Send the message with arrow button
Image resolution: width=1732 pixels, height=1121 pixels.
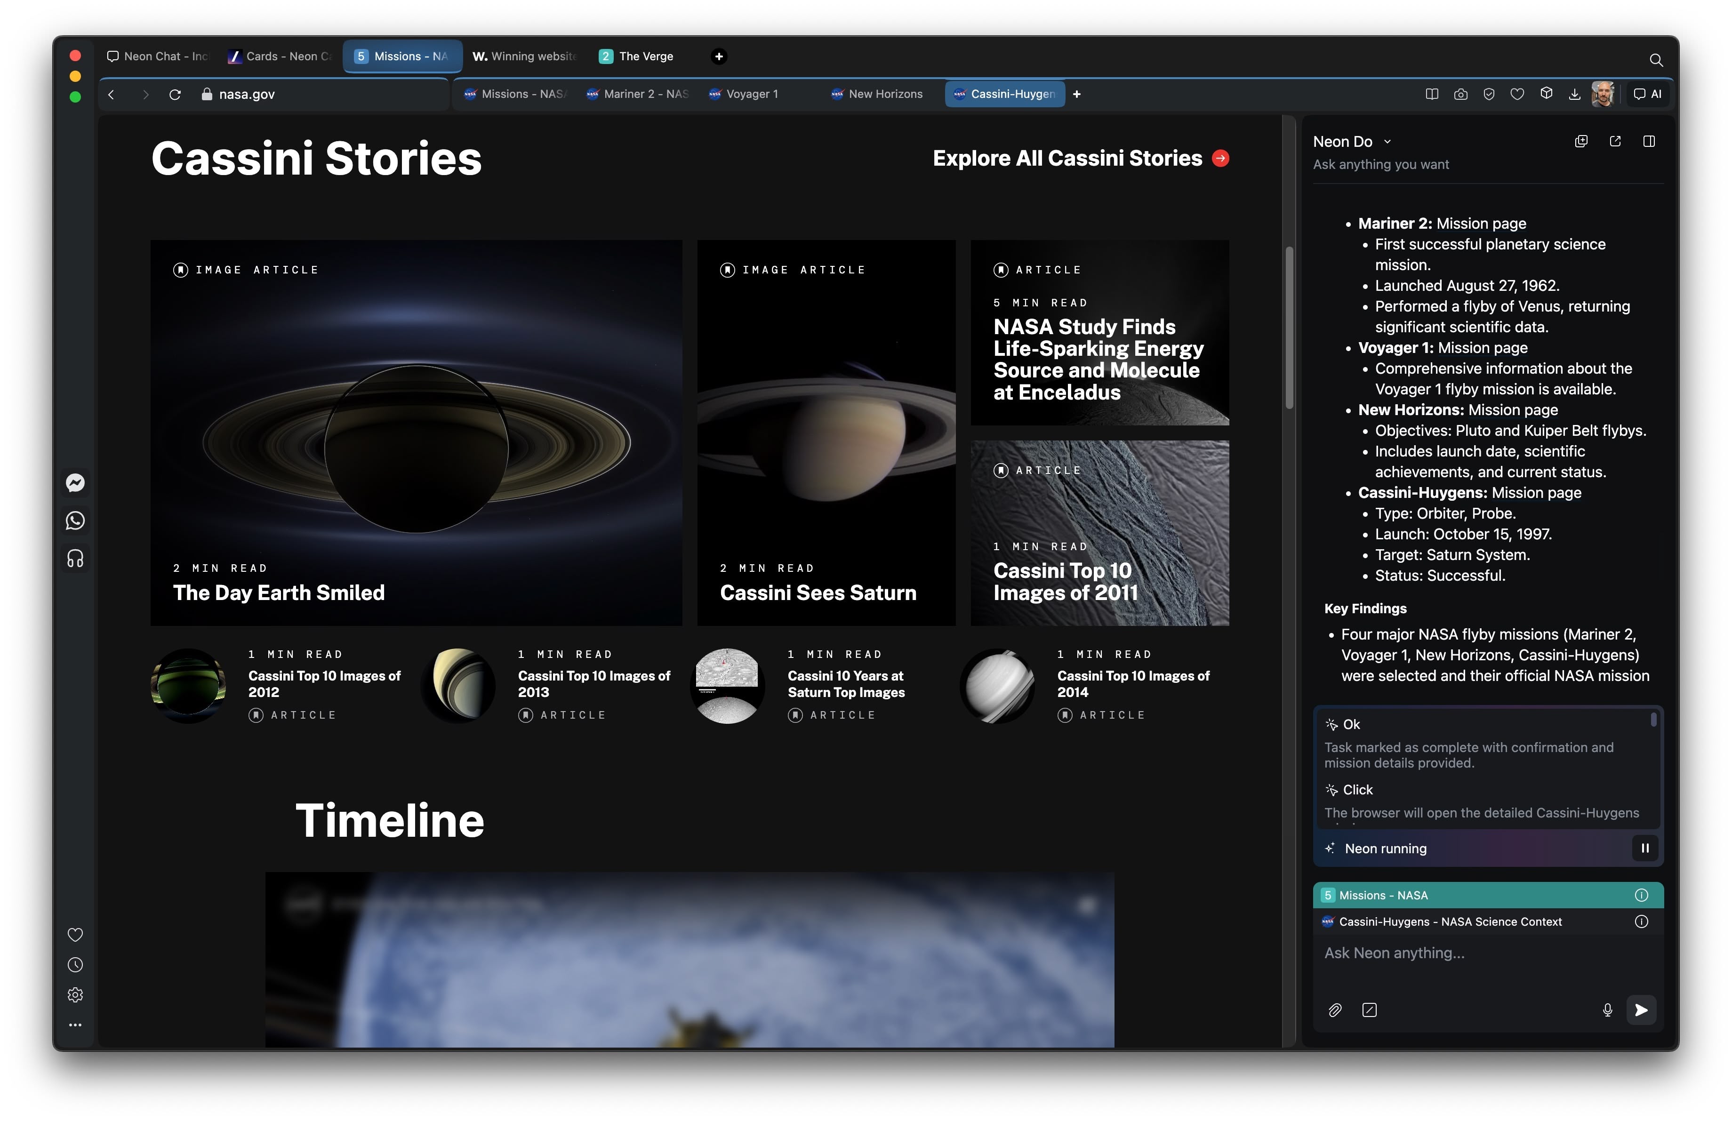tap(1641, 1010)
